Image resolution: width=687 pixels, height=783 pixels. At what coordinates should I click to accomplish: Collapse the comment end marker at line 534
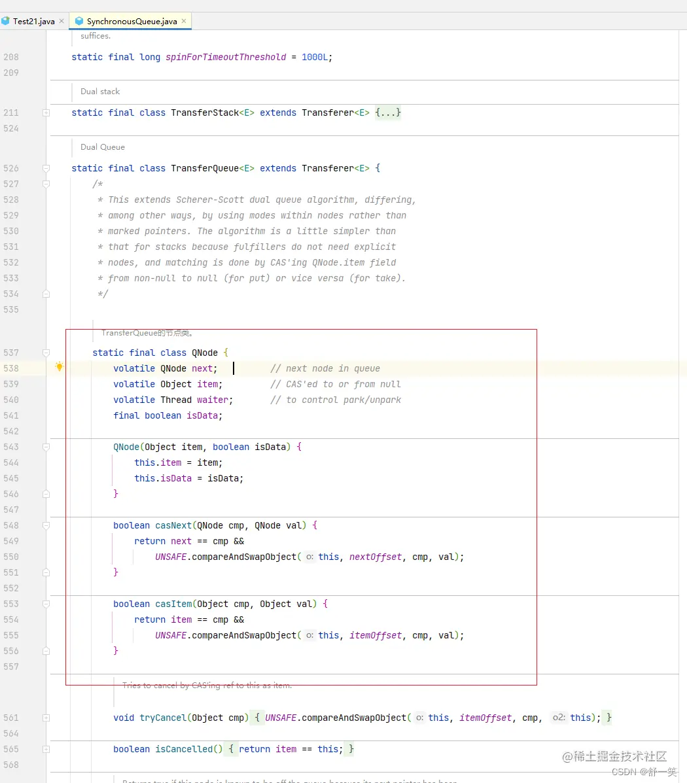point(46,294)
